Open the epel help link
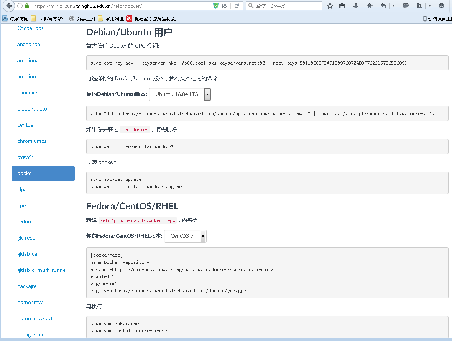The height and width of the screenshot is (341, 452). (x=22, y=206)
